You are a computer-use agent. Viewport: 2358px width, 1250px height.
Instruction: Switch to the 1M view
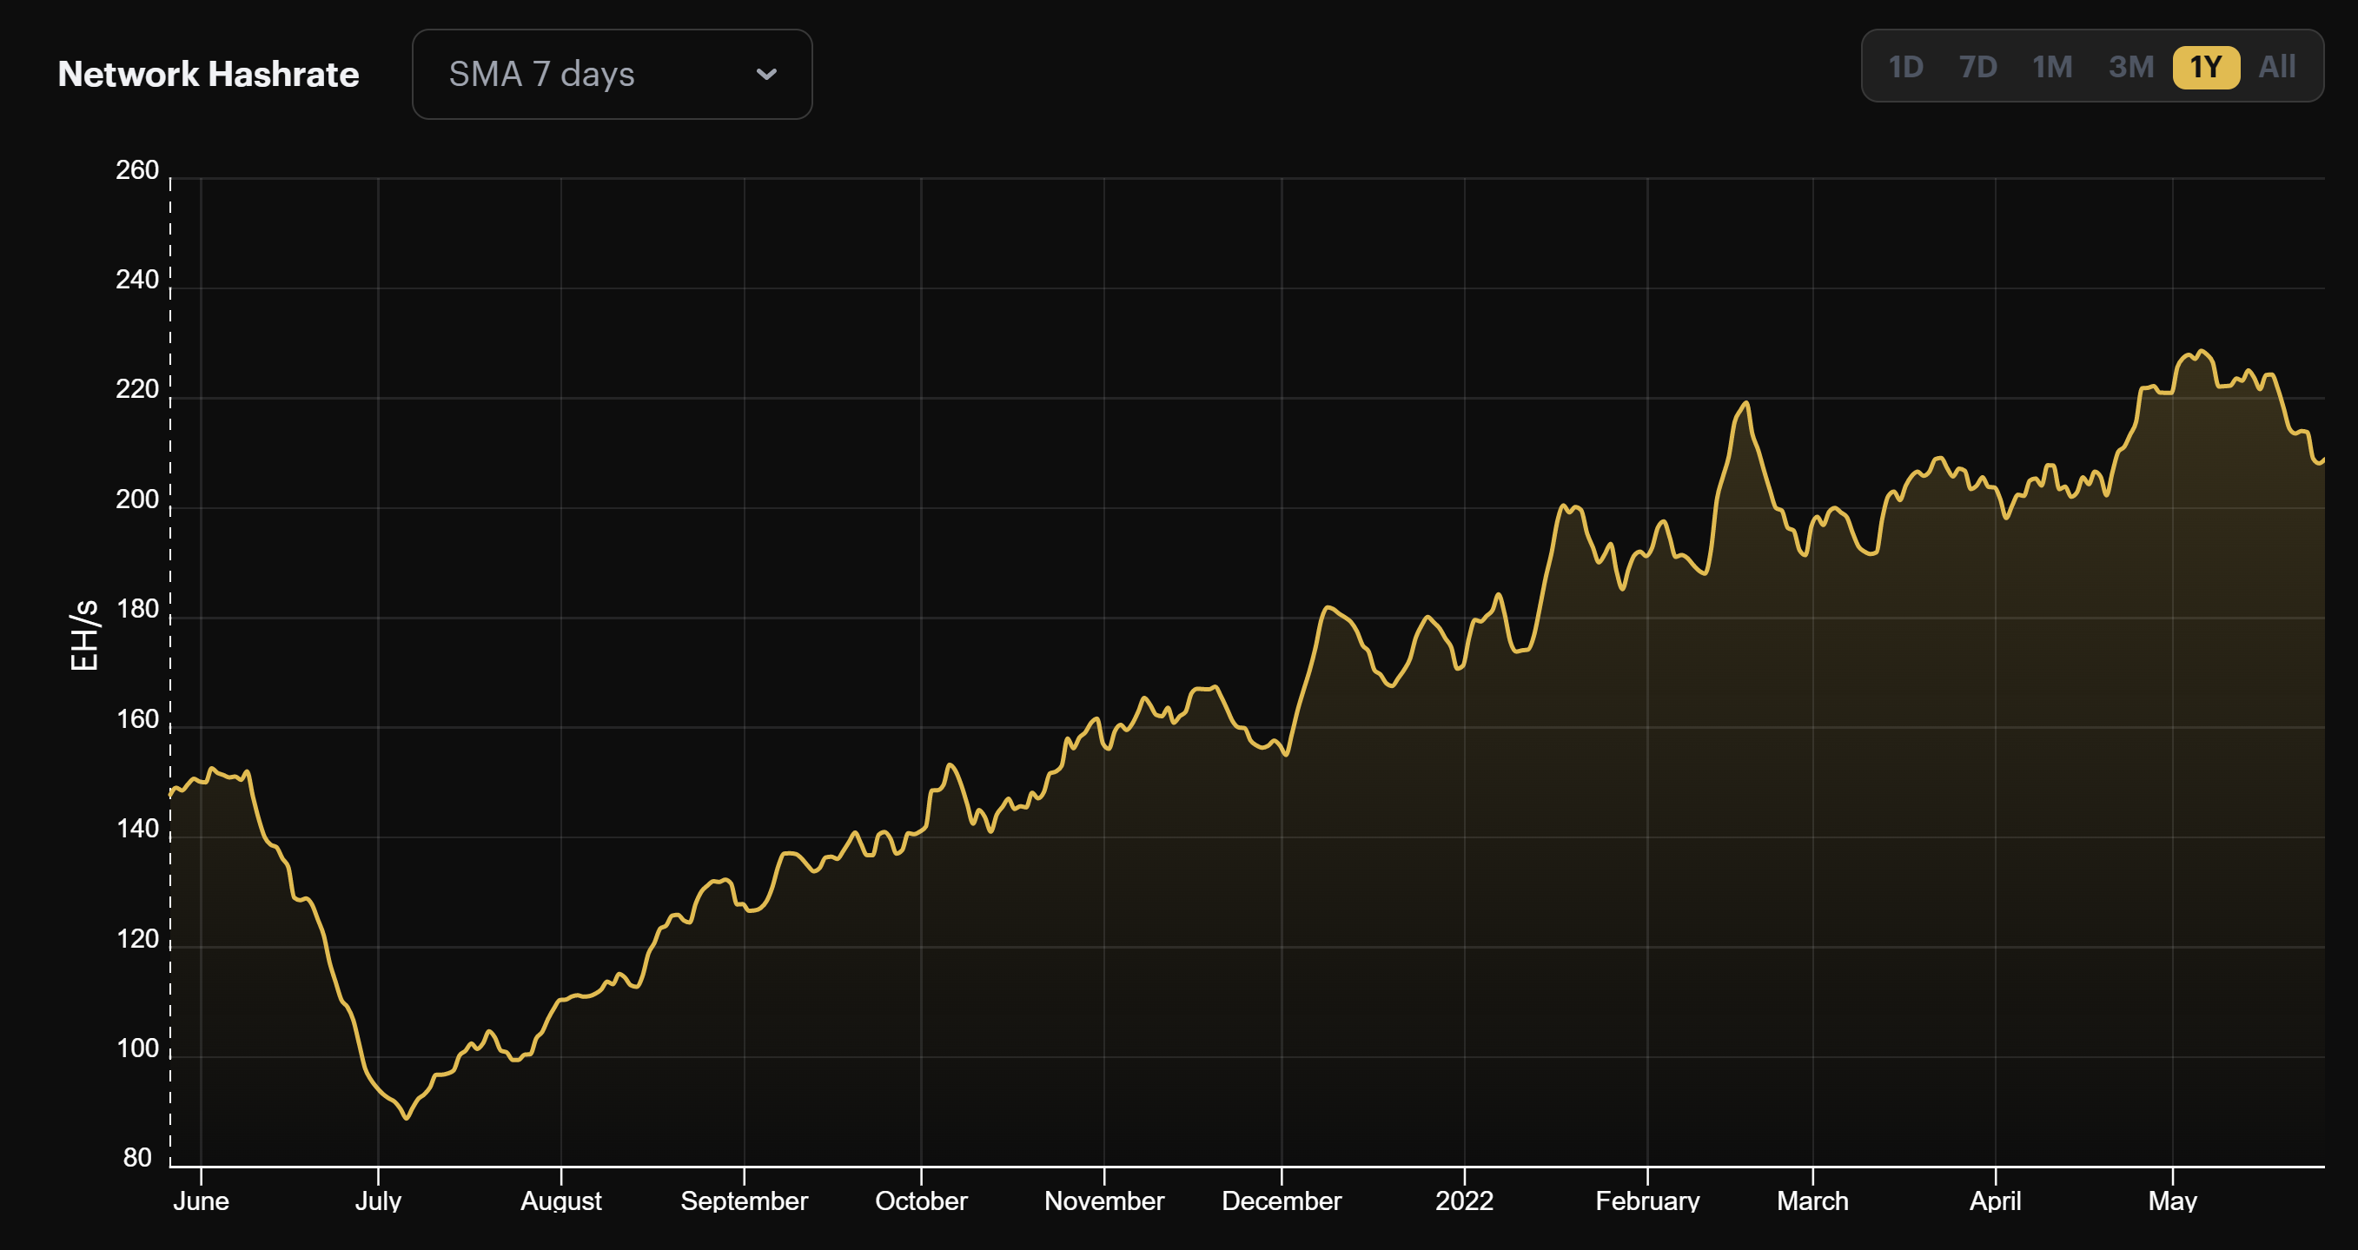click(2055, 65)
